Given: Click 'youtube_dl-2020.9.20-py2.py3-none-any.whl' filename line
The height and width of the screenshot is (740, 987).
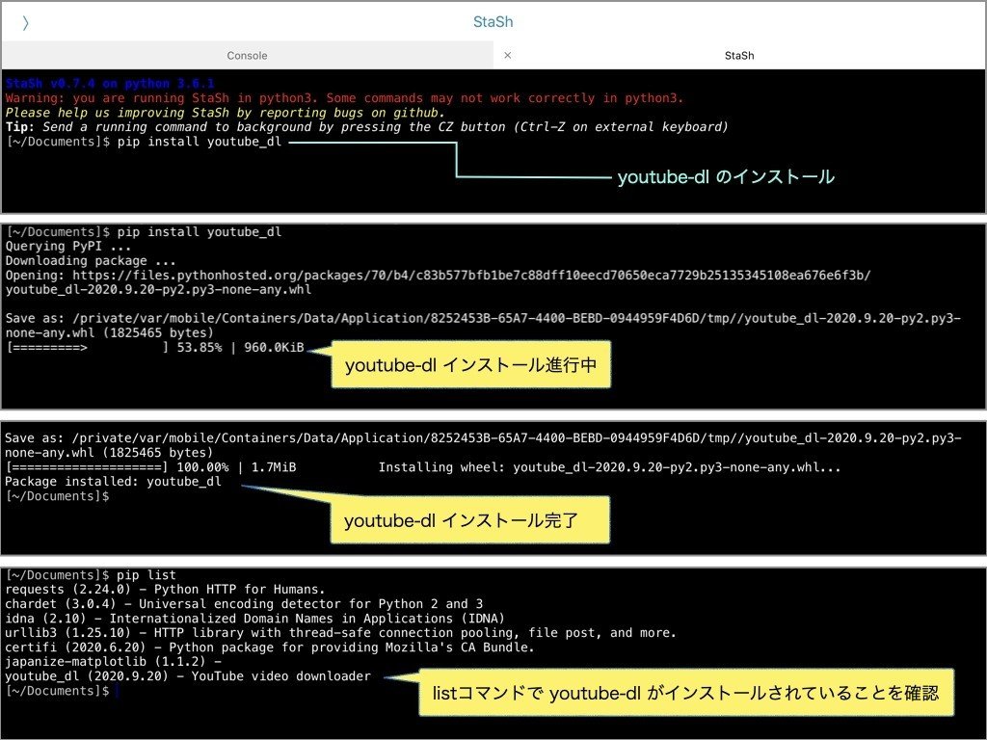Looking at the screenshot, I should pos(158,289).
